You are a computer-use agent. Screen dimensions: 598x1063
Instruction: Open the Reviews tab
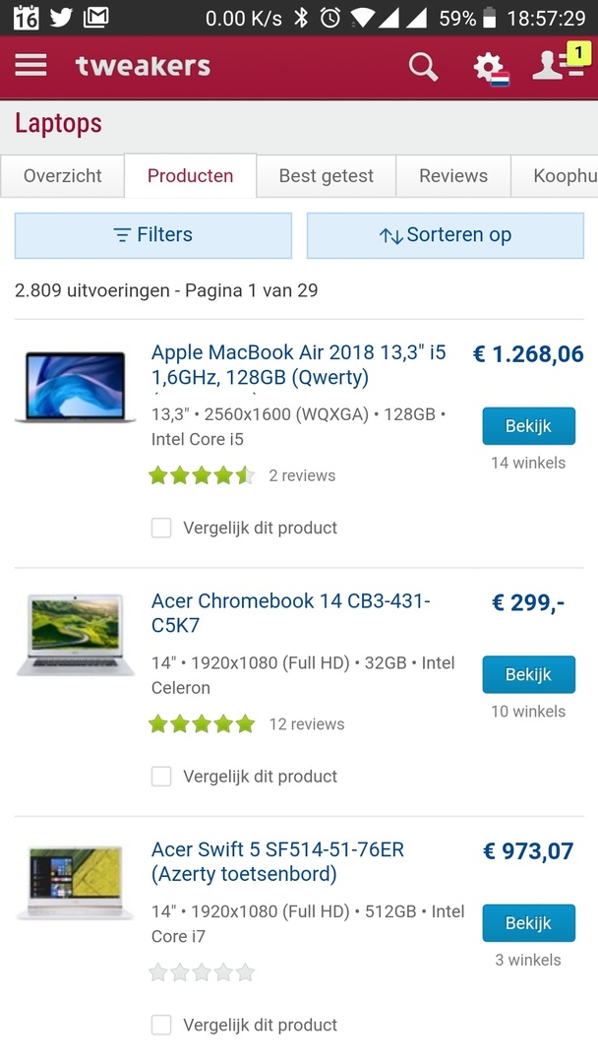click(x=453, y=176)
